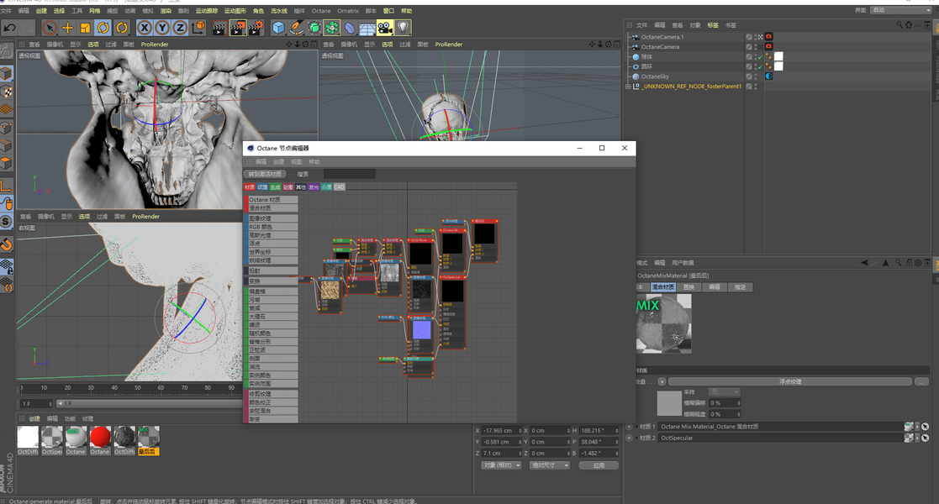Toggle the X axis lock
Viewport: 939px width, 504px height.
tap(145, 28)
